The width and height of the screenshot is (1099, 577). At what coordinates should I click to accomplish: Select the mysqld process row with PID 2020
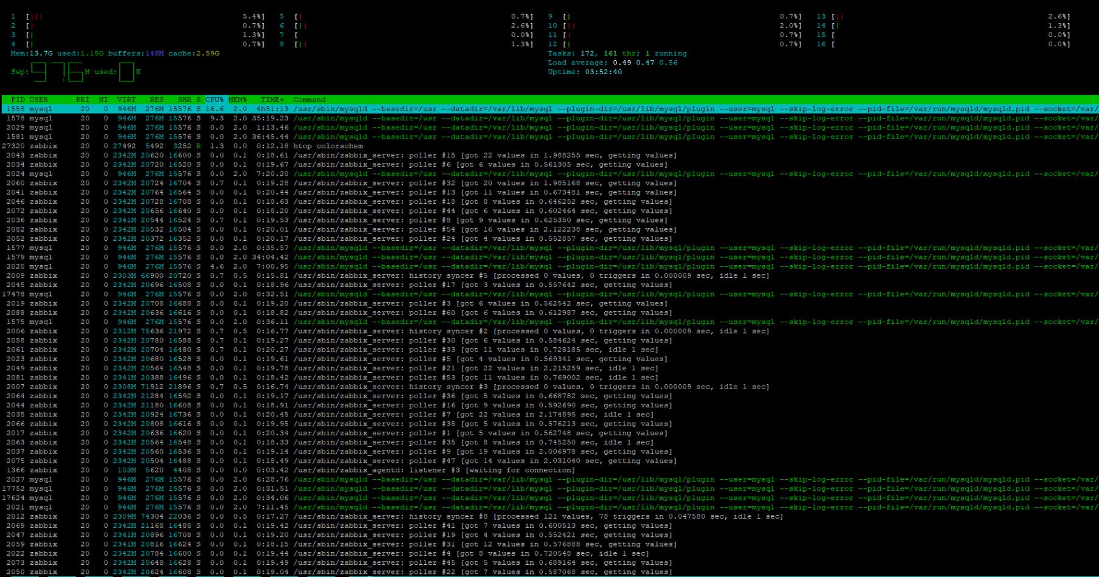[x=549, y=266]
